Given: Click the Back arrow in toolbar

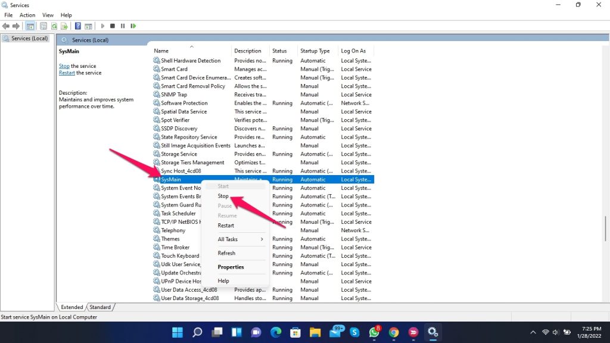Looking at the screenshot, I should (6, 26).
